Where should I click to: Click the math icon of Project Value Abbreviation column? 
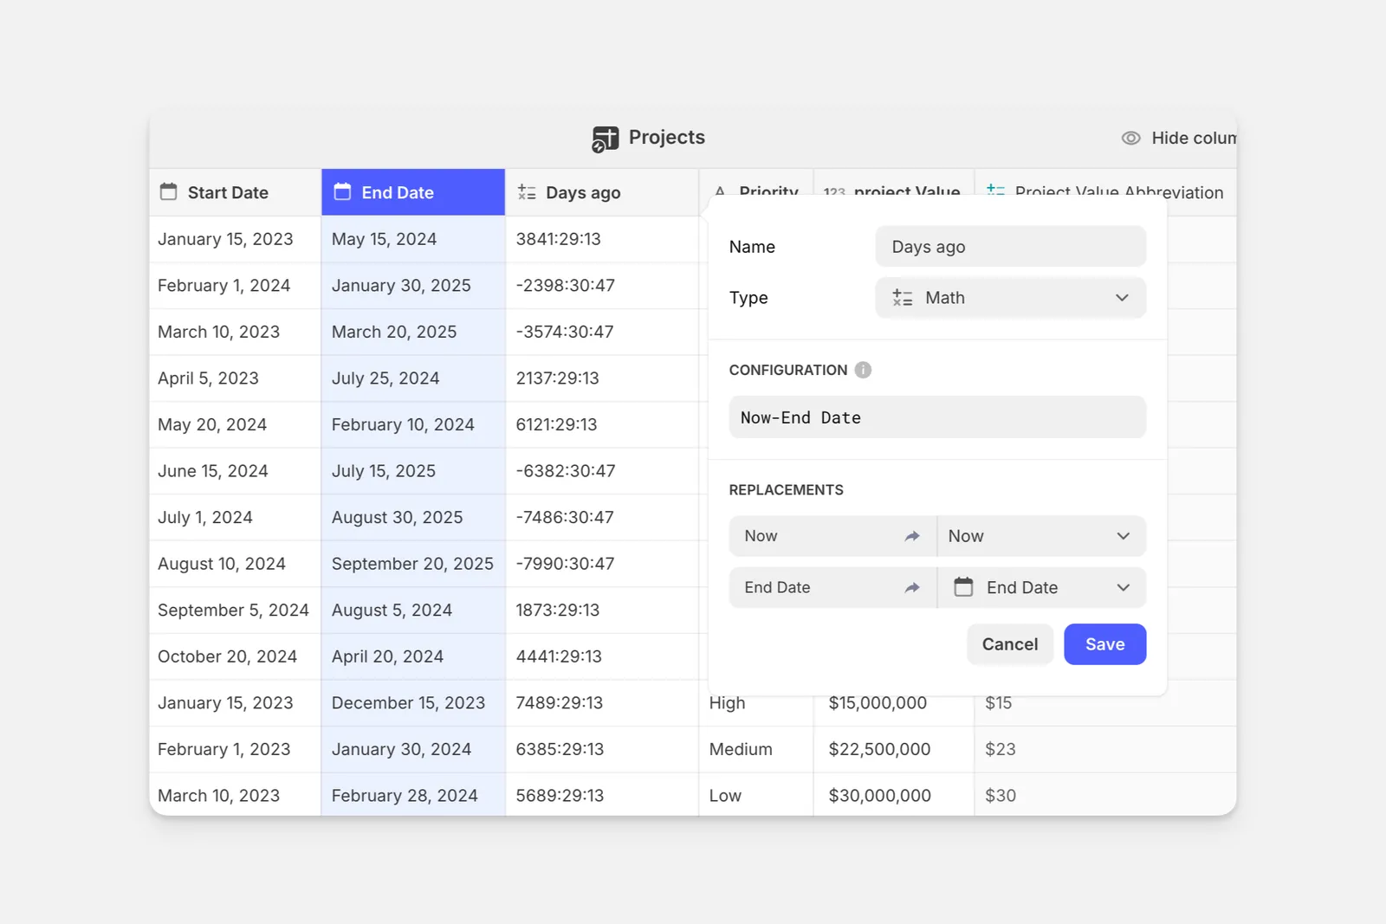(x=995, y=191)
